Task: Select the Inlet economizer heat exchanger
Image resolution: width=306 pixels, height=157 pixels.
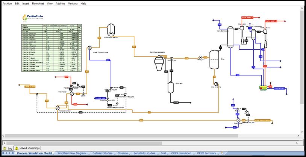Action: click(x=59, y=107)
